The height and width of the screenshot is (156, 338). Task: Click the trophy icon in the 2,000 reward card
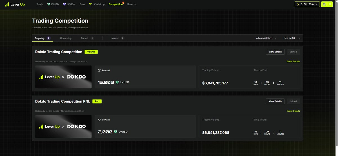(x=99, y=120)
